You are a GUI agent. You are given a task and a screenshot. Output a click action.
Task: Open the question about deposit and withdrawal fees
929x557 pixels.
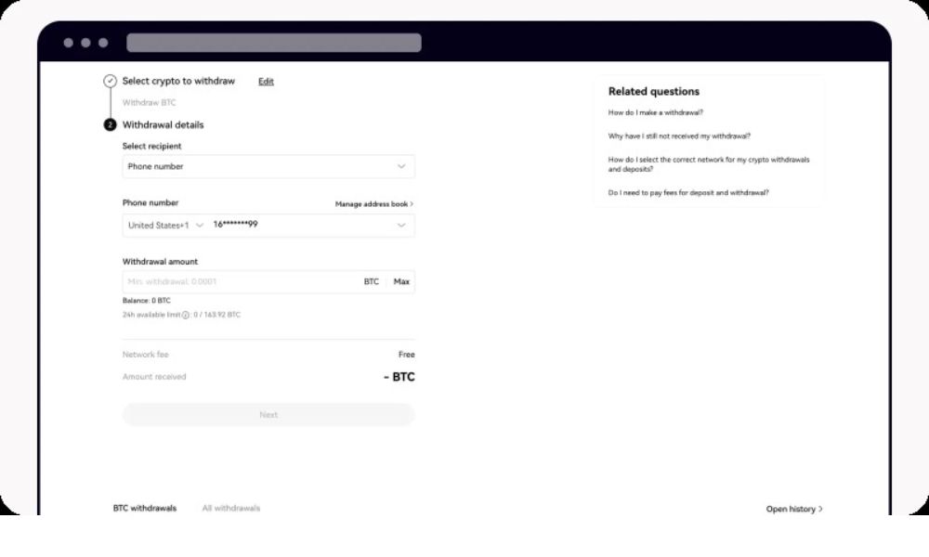pos(688,192)
